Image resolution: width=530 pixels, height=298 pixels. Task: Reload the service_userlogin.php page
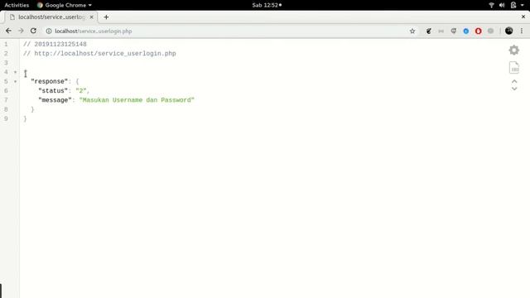point(33,31)
